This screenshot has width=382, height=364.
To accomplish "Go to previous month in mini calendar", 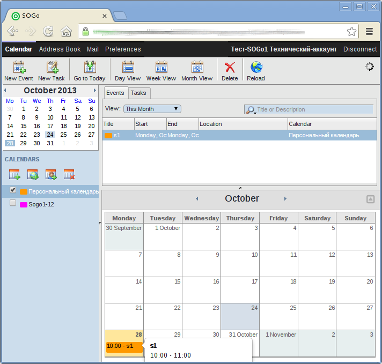I will pos(5,91).
